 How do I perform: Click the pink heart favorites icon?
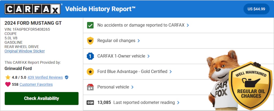pyautogui.click(x=8, y=84)
